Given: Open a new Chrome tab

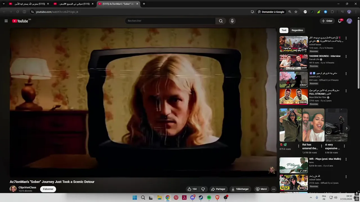Looking at the screenshot, I should tap(144, 4).
